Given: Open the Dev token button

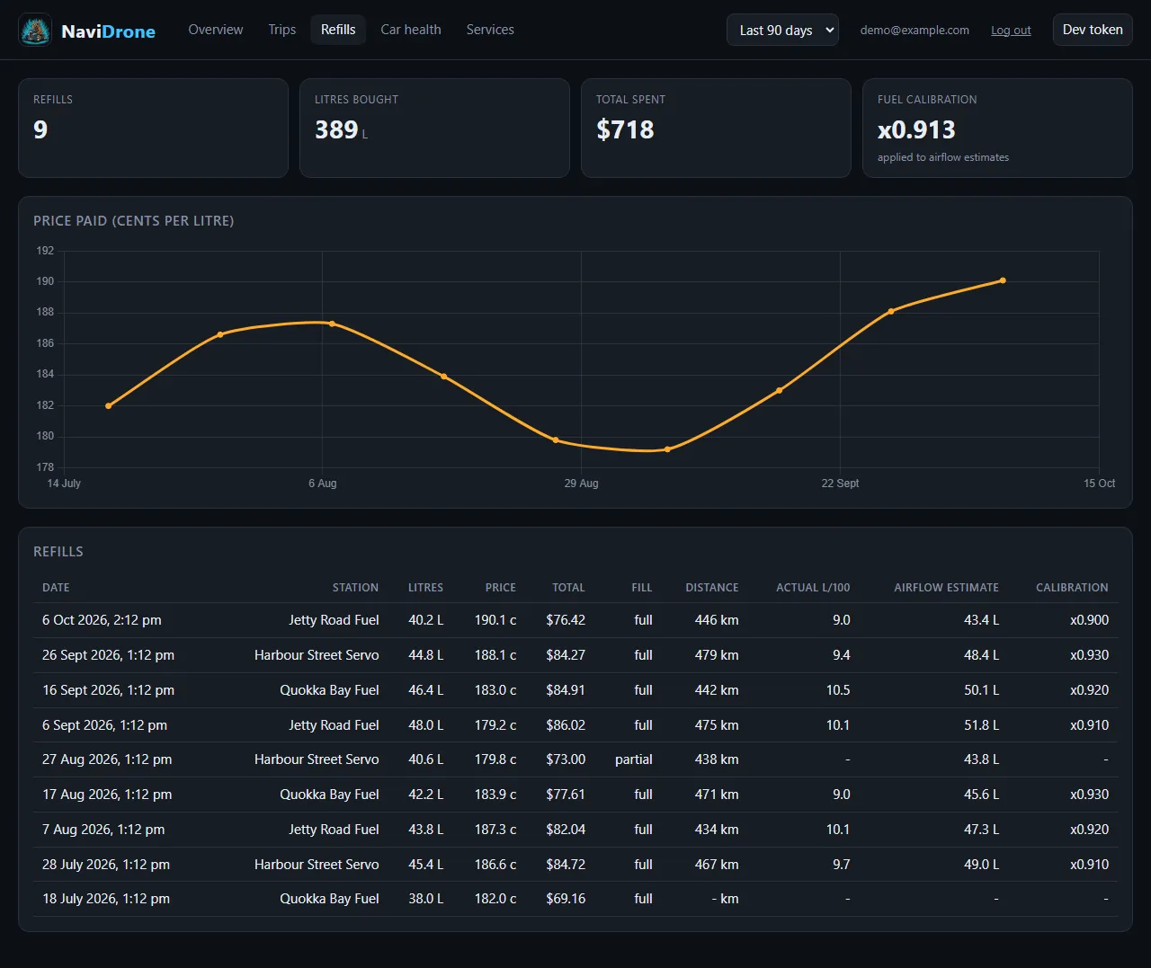Looking at the screenshot, I should pos(1093,30).
